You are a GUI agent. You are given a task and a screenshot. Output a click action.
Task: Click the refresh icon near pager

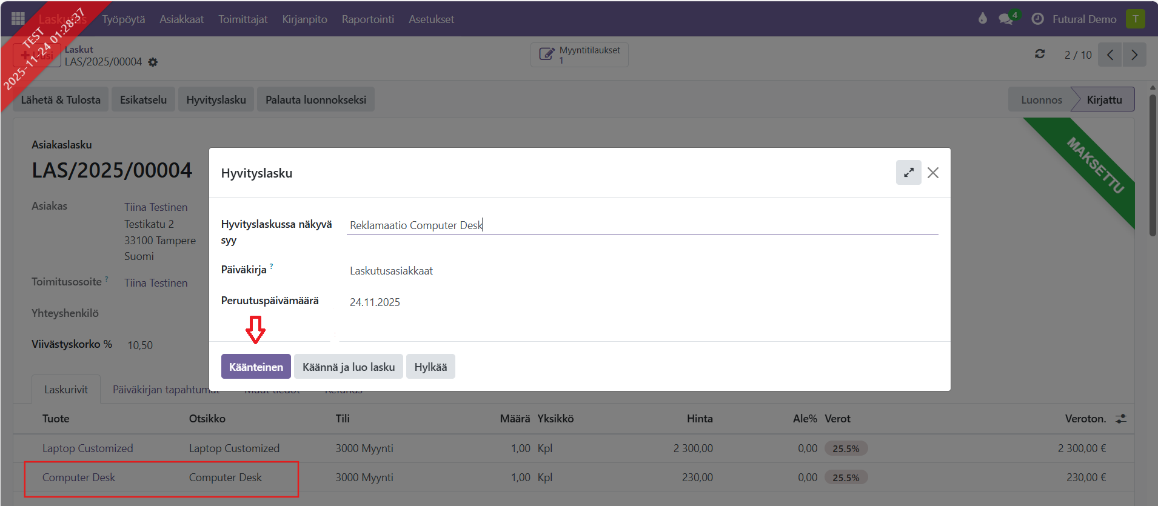(x=1040, y=55)
